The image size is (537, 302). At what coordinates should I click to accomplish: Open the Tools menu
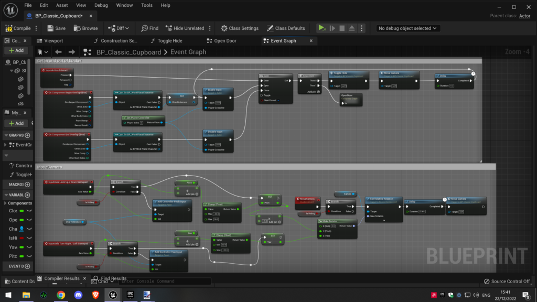[147, 5]
